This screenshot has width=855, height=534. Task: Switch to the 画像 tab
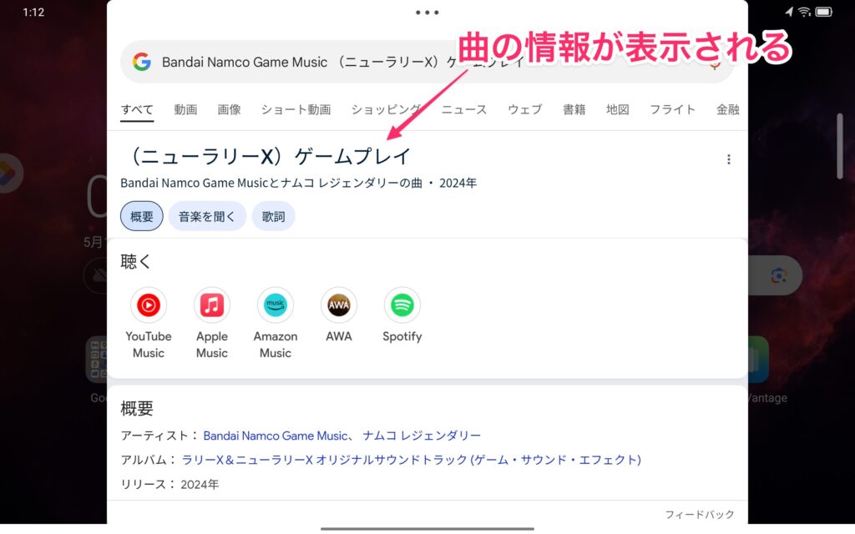tap(229, 109)
